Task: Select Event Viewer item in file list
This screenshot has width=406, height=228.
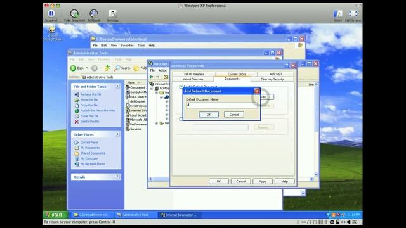Action: 136,106
